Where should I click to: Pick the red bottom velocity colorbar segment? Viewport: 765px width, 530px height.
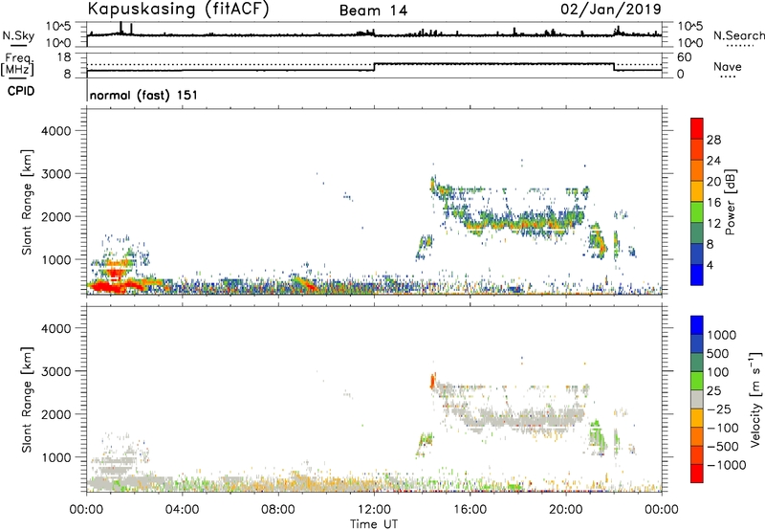(697, 474)
